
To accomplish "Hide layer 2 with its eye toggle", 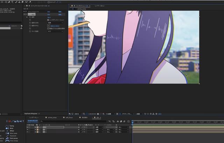I will coord(28,130).
